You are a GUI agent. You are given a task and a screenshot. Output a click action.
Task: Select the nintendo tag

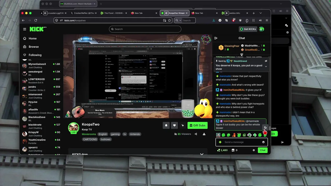135,134
